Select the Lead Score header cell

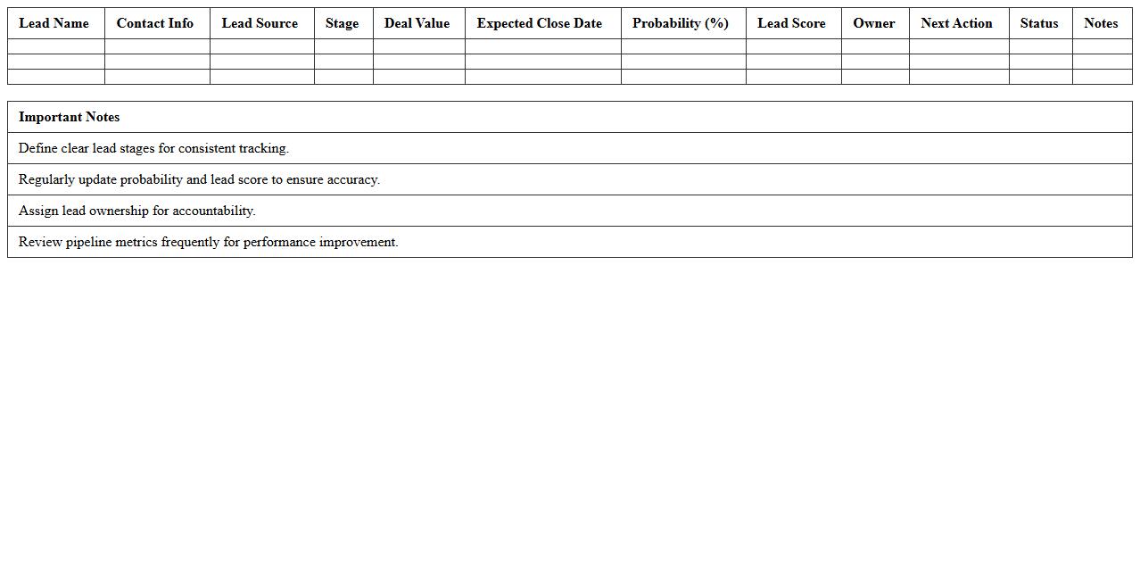pos(792,23)
